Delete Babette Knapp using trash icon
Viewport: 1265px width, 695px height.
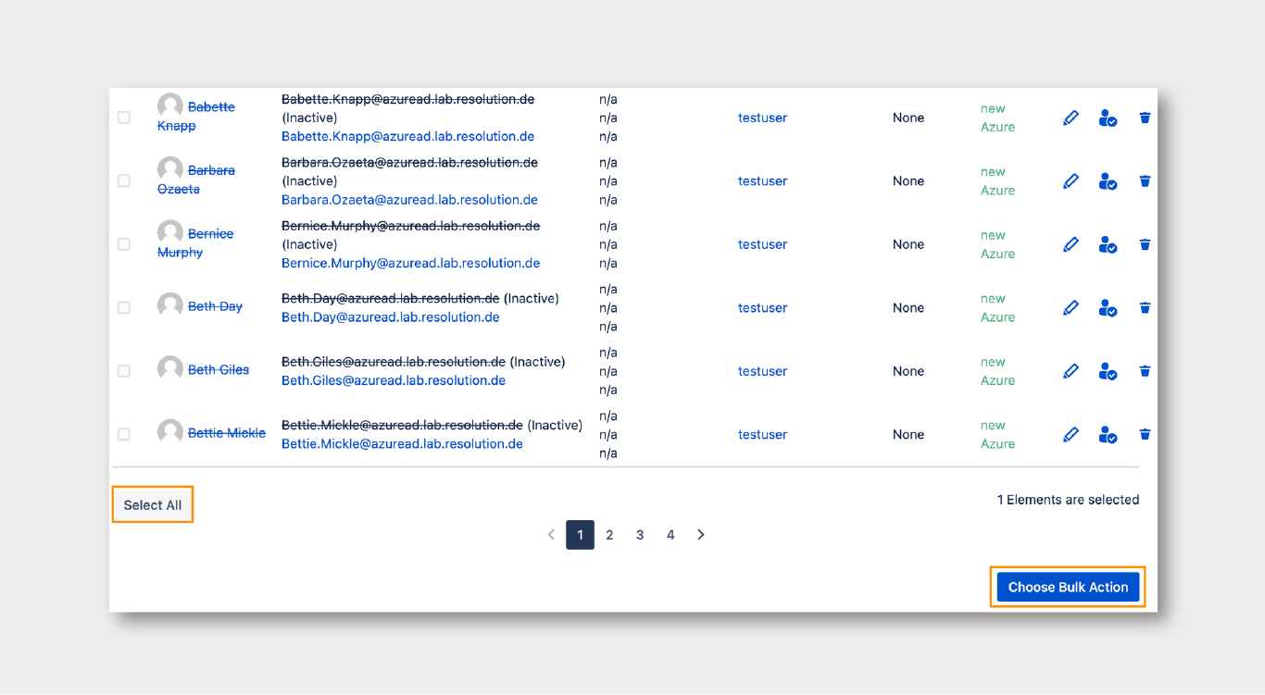tap(1145, 118)
